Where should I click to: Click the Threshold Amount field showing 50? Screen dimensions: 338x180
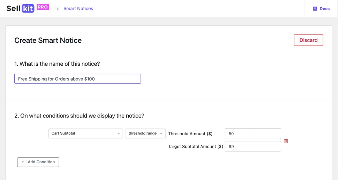tap(253, 134)
